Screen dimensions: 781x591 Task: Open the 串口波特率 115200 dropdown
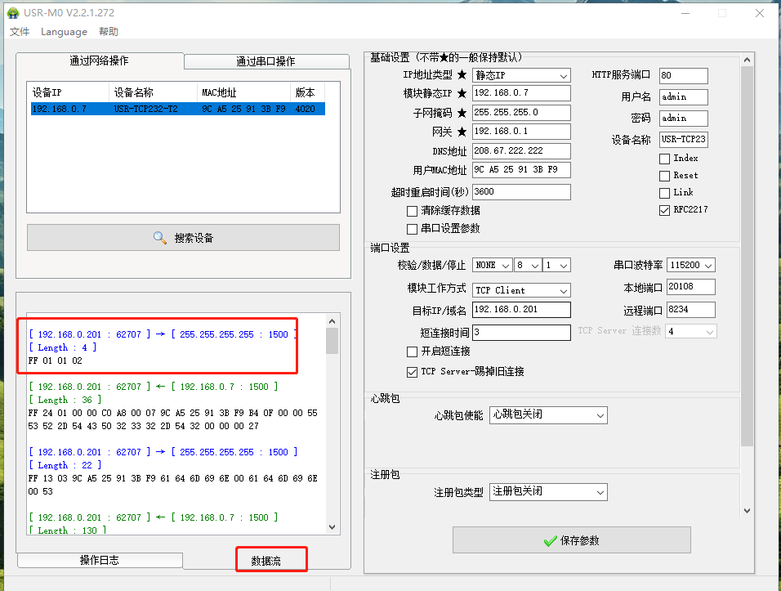(690, 265)
